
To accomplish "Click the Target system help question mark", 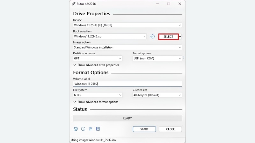I will click(184, 58).
